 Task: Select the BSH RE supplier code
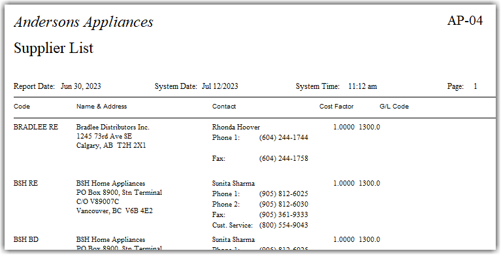tap(25, 183)
